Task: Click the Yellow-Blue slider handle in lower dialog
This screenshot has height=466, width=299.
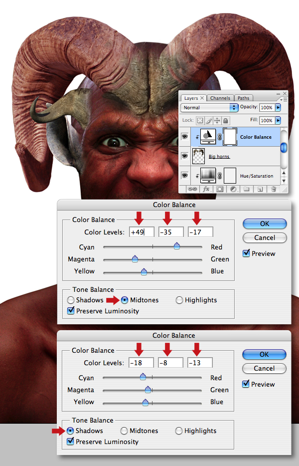Action: (x=145, y=403)
